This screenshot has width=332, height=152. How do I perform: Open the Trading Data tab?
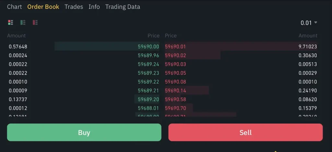coord(123,7)
